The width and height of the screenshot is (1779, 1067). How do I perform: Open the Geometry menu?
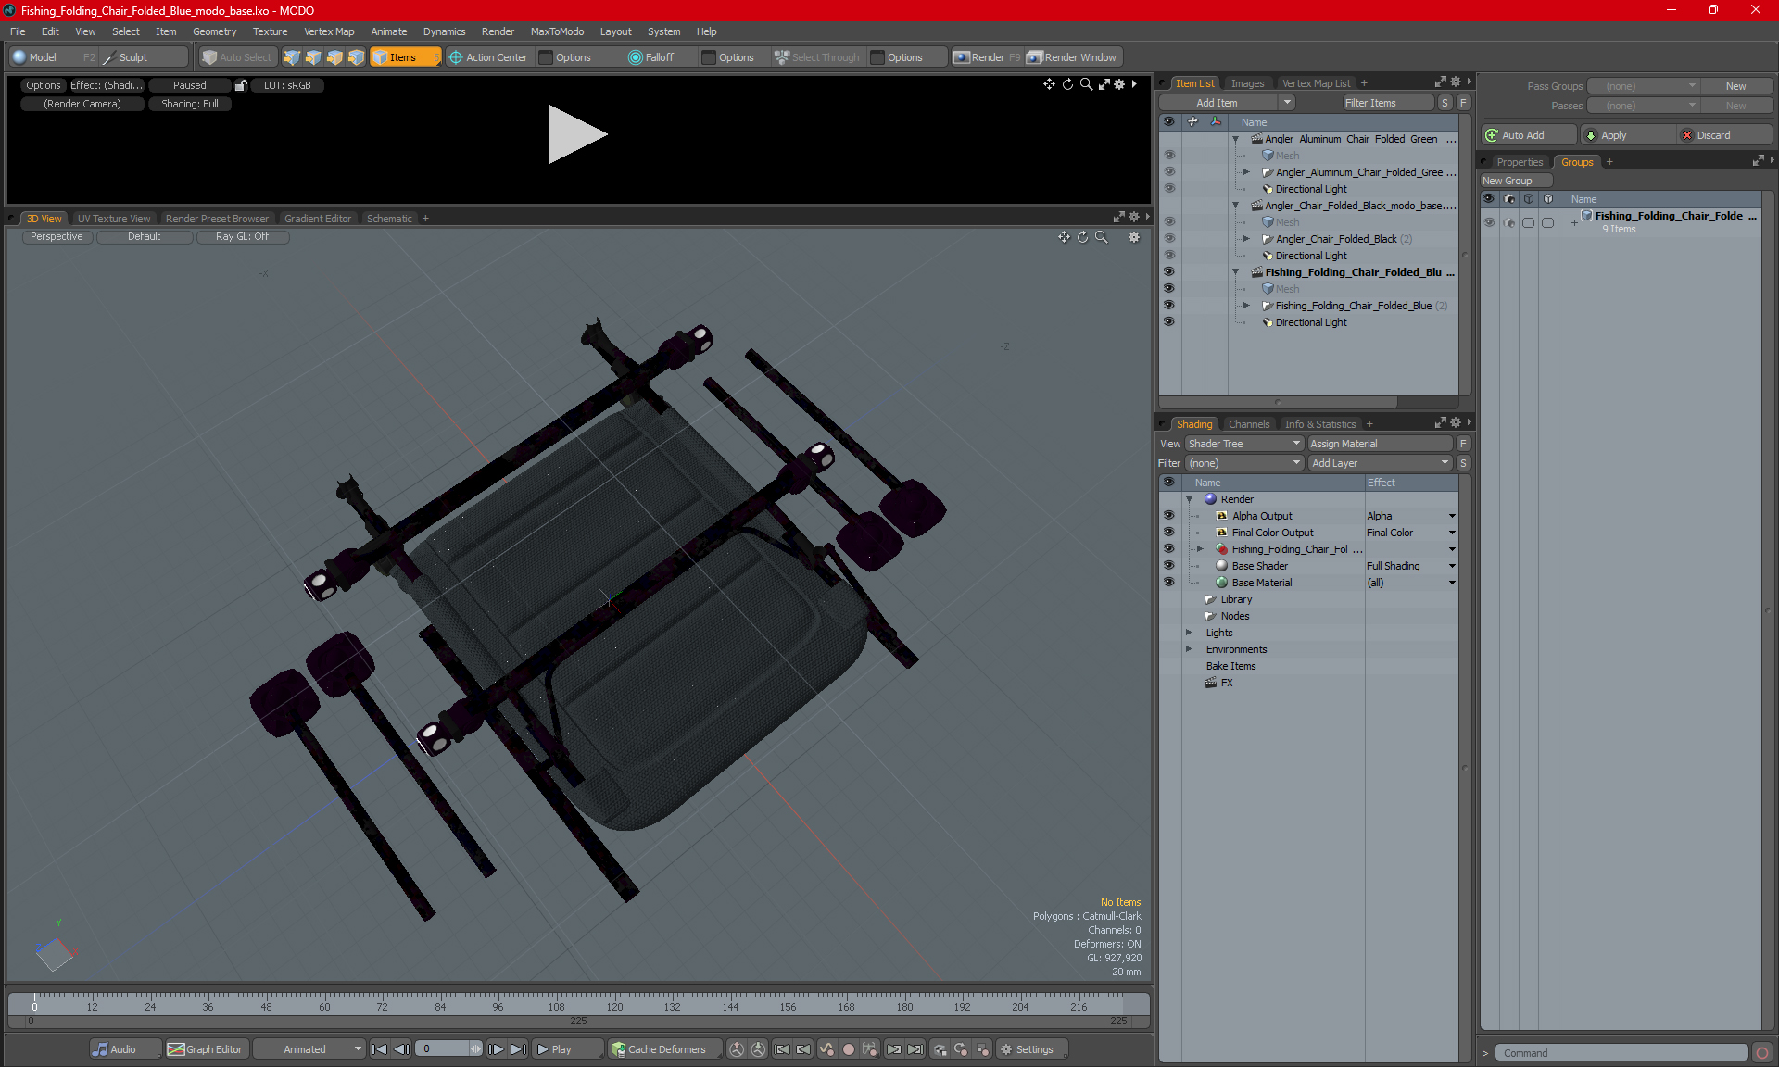tap(214, 31)
